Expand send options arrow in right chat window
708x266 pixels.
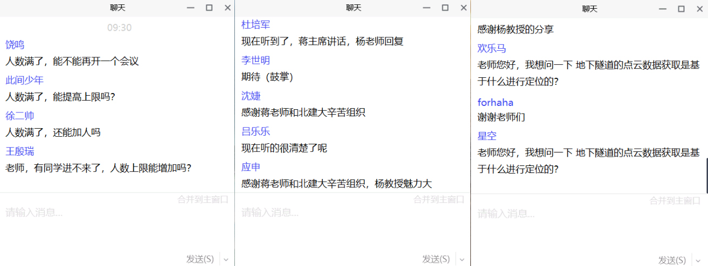point(698,260)
